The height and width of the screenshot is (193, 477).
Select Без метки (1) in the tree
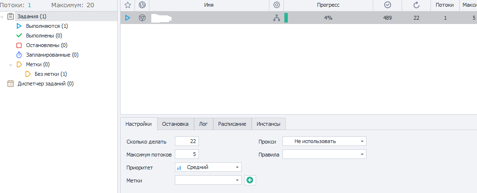51,74
